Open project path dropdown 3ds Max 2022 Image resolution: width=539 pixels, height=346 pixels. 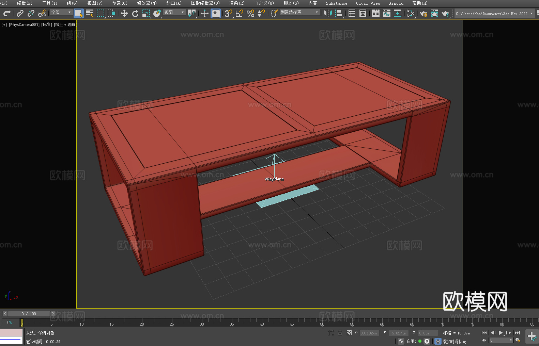[494, 14]
